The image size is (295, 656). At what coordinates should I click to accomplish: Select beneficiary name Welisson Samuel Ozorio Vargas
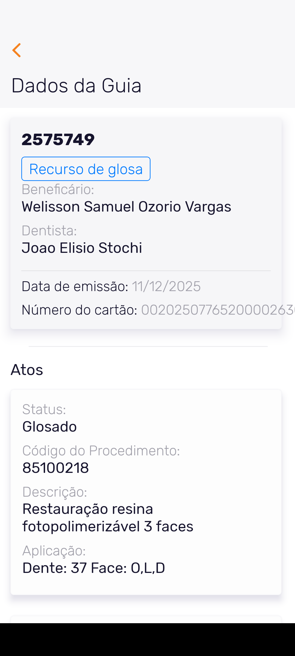[126, 206]
